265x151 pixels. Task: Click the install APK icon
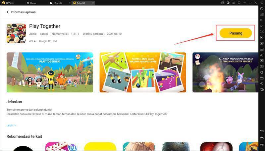coord(262,49)
